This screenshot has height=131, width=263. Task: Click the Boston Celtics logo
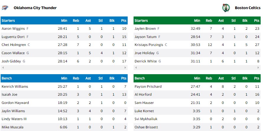coord(226,8)
